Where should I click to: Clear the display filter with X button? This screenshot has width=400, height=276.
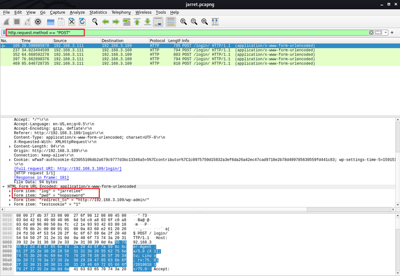[371, 32]
